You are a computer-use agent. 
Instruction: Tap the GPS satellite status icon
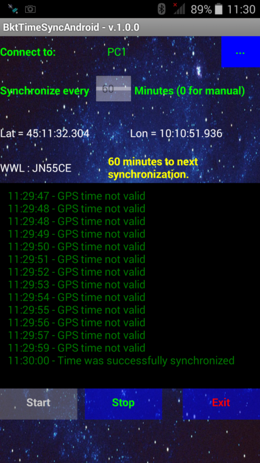click(x=13, y=9)
